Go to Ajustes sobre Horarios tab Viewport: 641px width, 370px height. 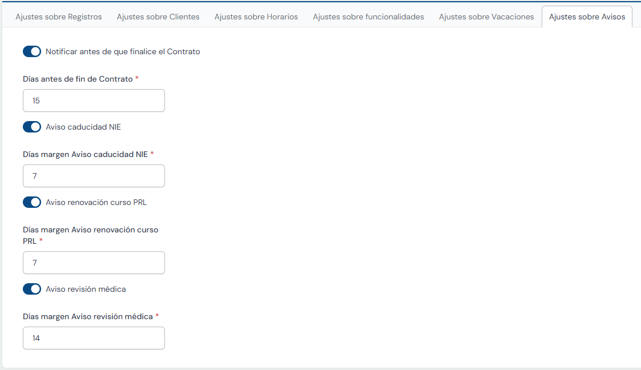tap(256, 17)
